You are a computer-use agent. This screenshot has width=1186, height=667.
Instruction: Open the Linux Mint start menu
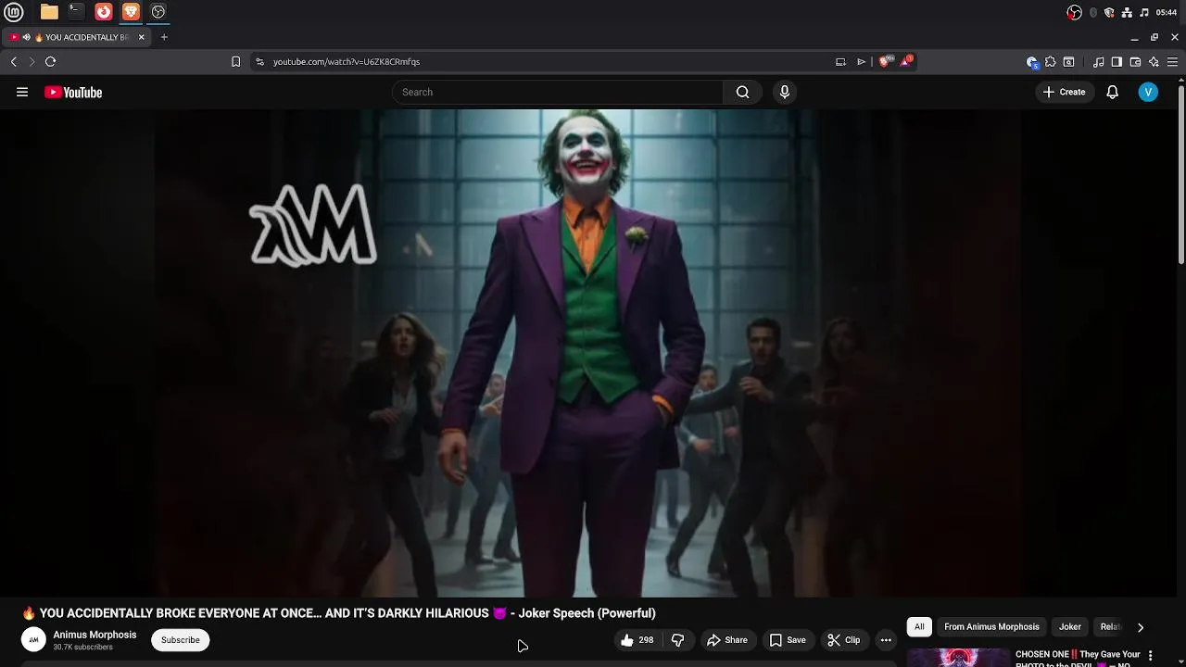[x=14, y=12]
